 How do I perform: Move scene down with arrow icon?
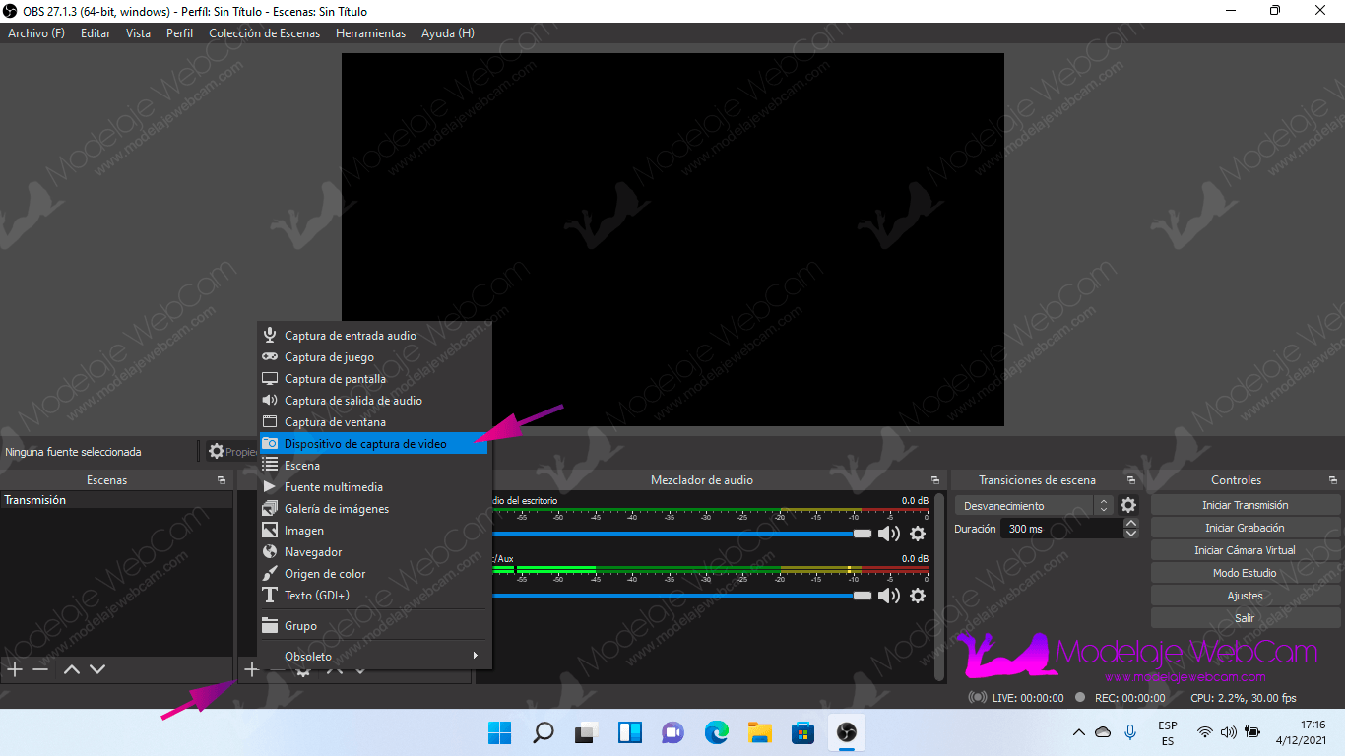pos(97,669)
